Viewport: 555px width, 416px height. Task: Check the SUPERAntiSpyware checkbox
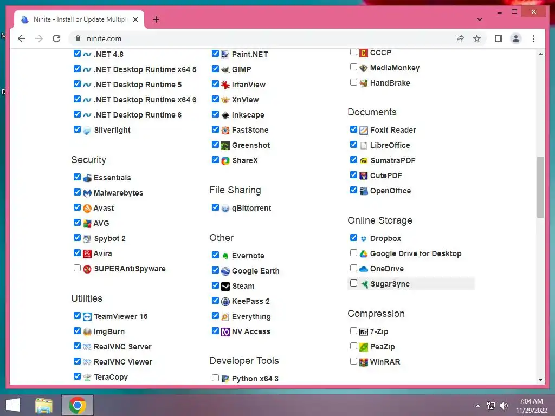point(77,268)
